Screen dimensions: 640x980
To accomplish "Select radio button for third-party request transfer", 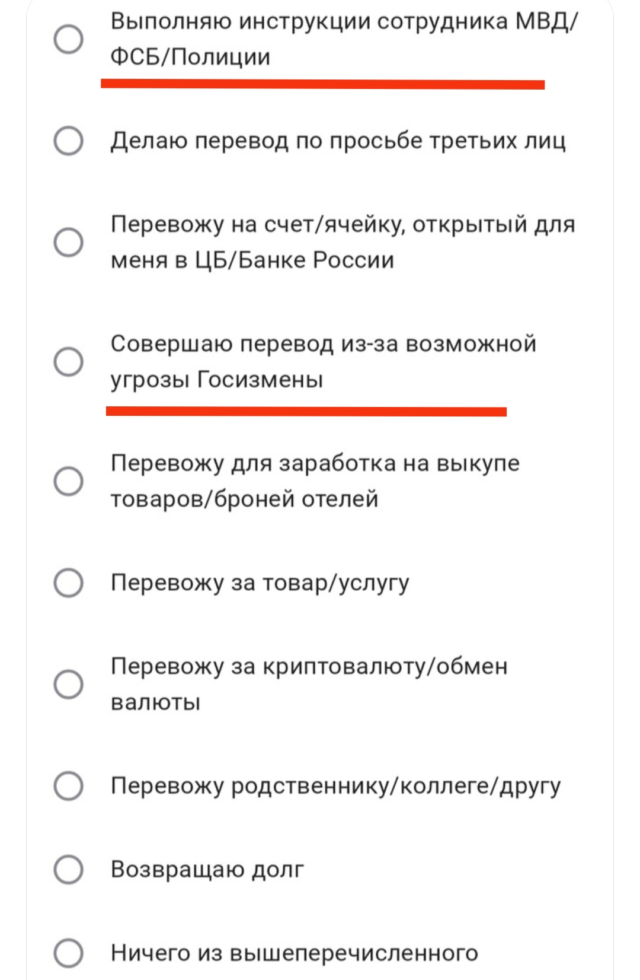I will (x=69, y=141).
